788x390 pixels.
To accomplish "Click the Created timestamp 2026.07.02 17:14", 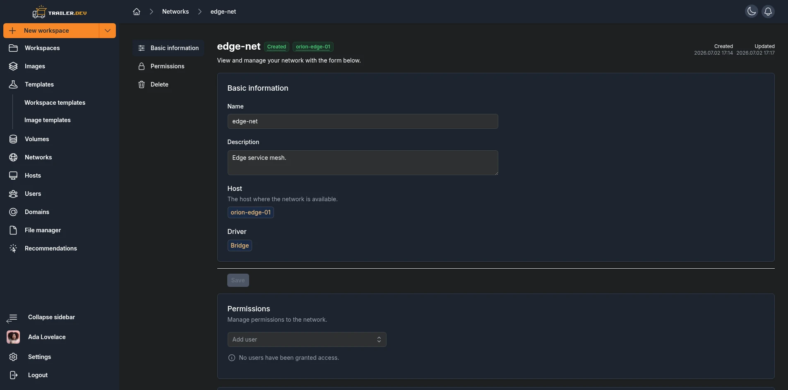I will coord(714,53).
